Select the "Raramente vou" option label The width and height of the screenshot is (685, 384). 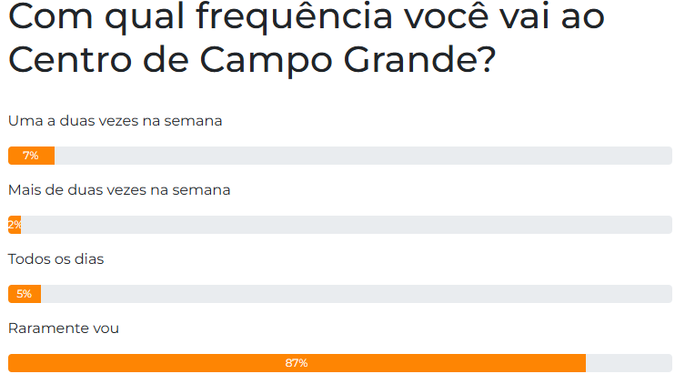coord(64,328)
